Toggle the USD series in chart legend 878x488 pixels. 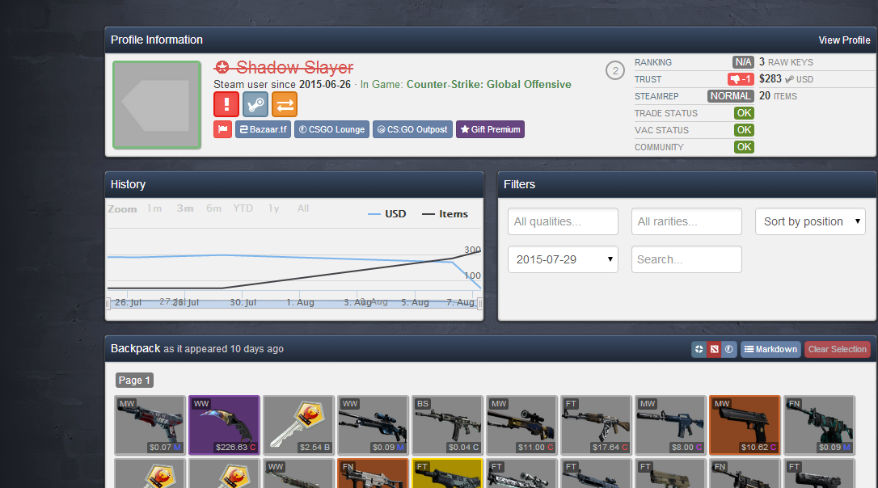coord(387,214)
